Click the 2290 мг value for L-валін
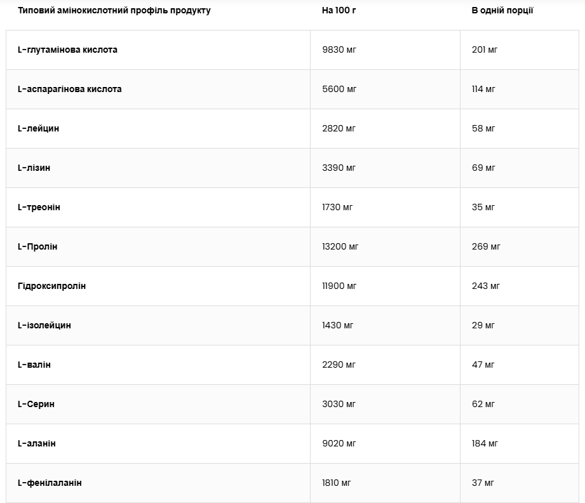The width and height of the screenshot is (585, 503). (x=339, y=365)
